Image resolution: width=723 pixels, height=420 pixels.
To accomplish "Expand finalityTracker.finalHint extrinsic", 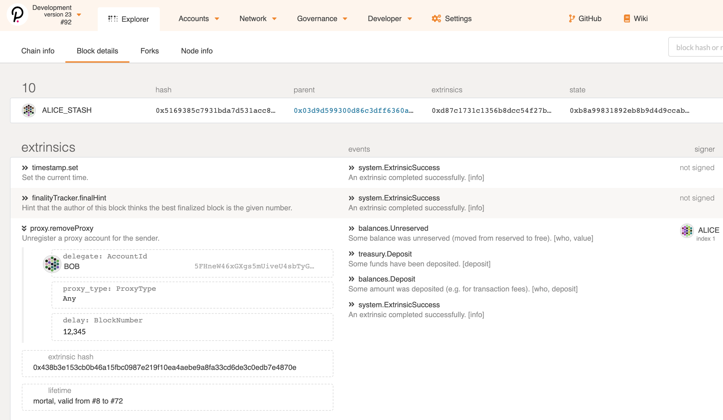I will coord(25,198).
